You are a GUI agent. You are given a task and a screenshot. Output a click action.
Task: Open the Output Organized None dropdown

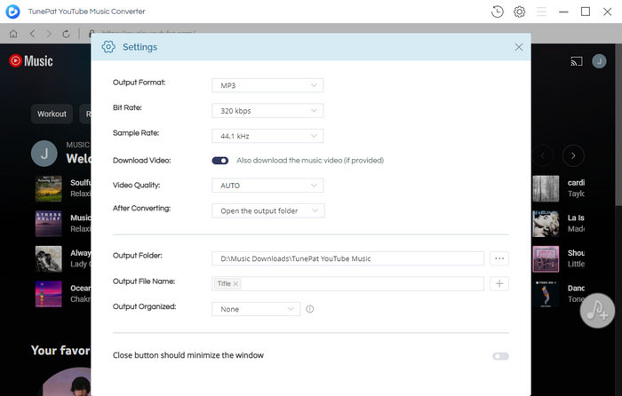click(256, 309)
